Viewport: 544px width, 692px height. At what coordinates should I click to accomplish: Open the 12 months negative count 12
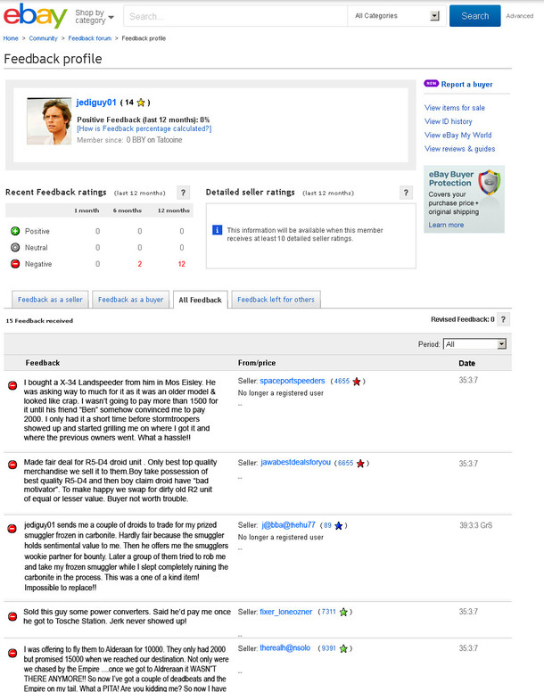(x=181, y=264)
